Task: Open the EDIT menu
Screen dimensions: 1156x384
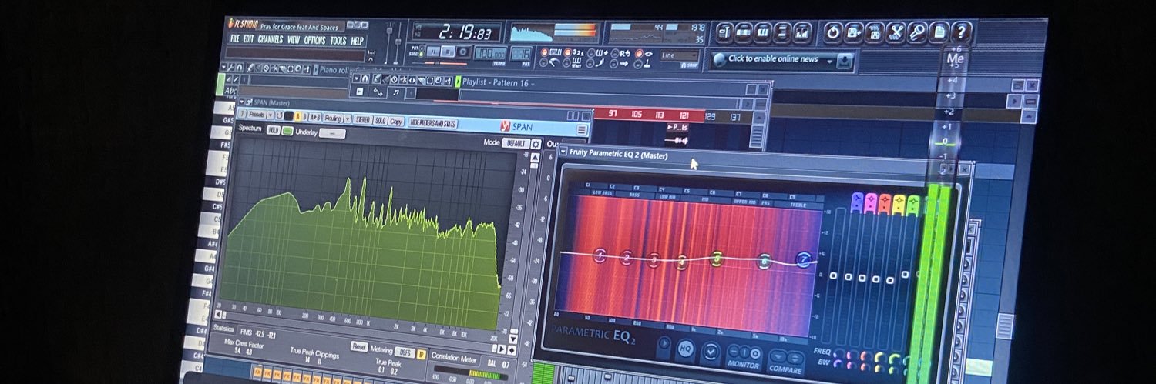Action: [248, 39]
